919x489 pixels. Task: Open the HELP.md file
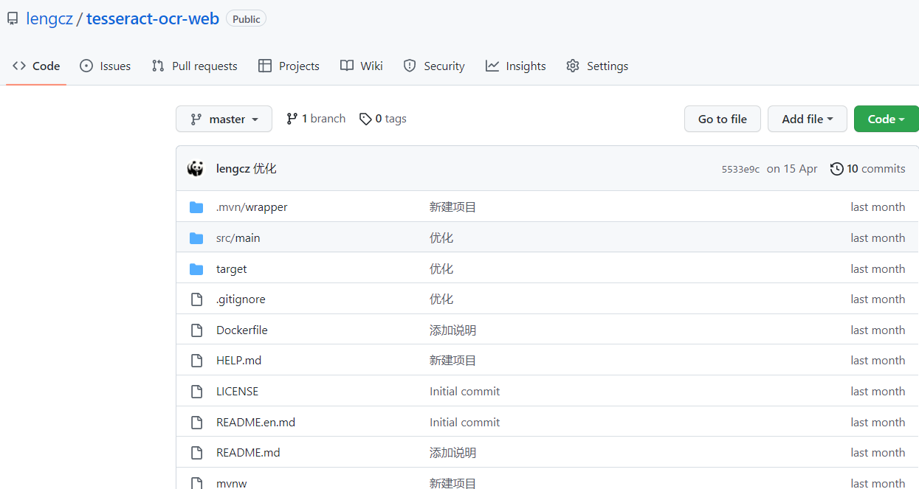(239, 361)
